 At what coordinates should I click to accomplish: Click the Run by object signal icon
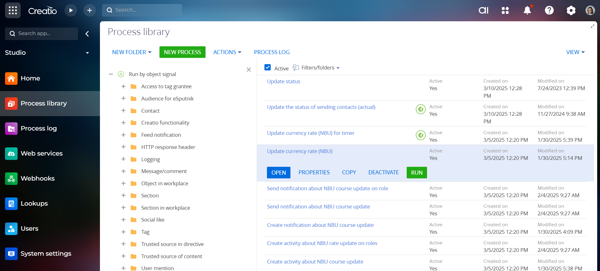(121, 74)
